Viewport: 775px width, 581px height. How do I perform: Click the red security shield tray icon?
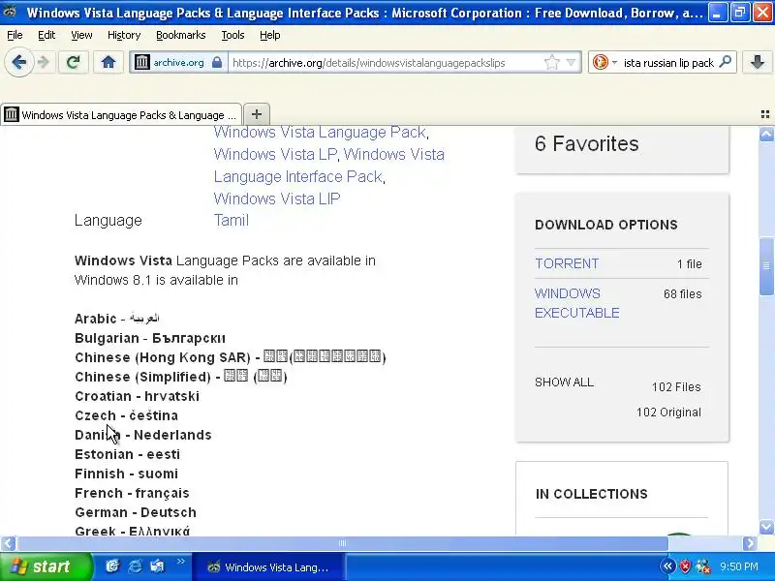tap(685, 566)
